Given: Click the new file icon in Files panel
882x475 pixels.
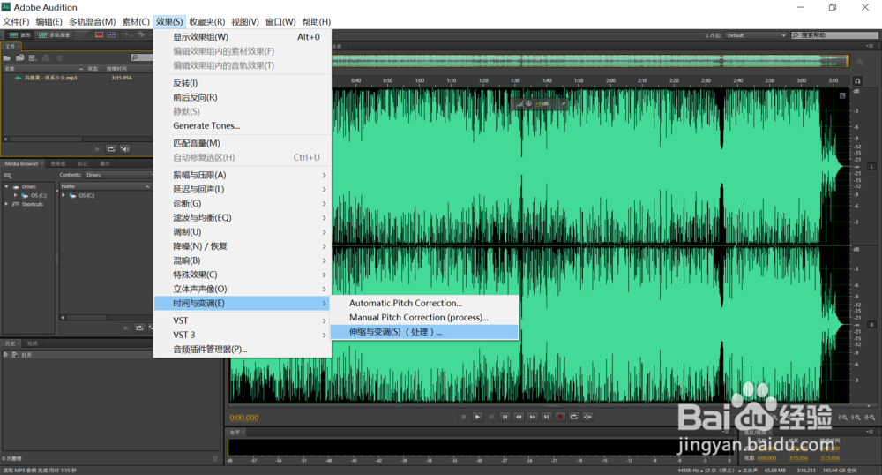Looking at the screenshot, I should click(x=33, y=57).
